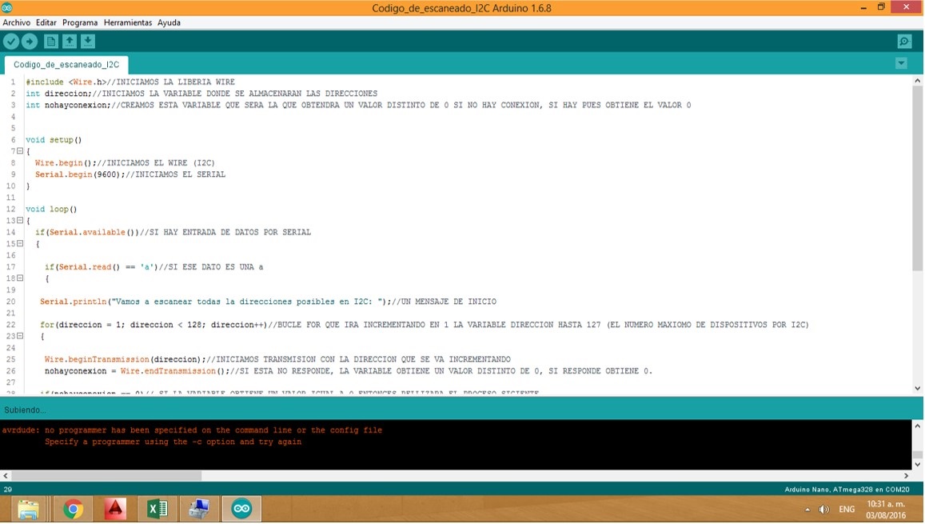The height and width of the screenshot is (524, 925).
Task: Click the 'for(direccion = 1;' loop line
Action: 425,325
